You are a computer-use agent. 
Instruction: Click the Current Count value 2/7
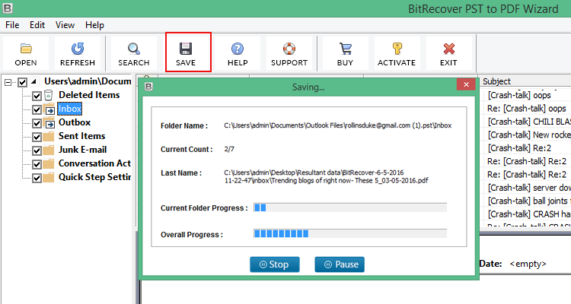click(229, 149)
